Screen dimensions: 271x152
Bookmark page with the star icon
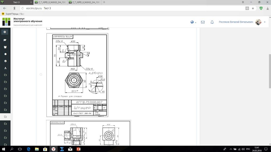click(x=253, y=8)
